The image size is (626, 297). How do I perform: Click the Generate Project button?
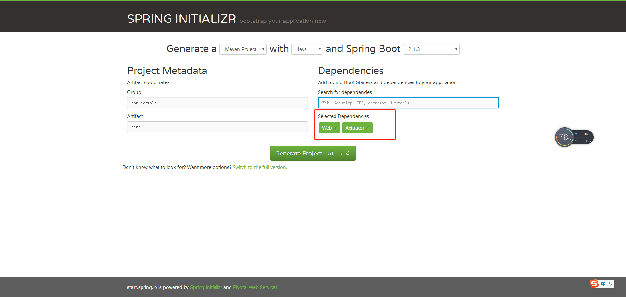313,153
